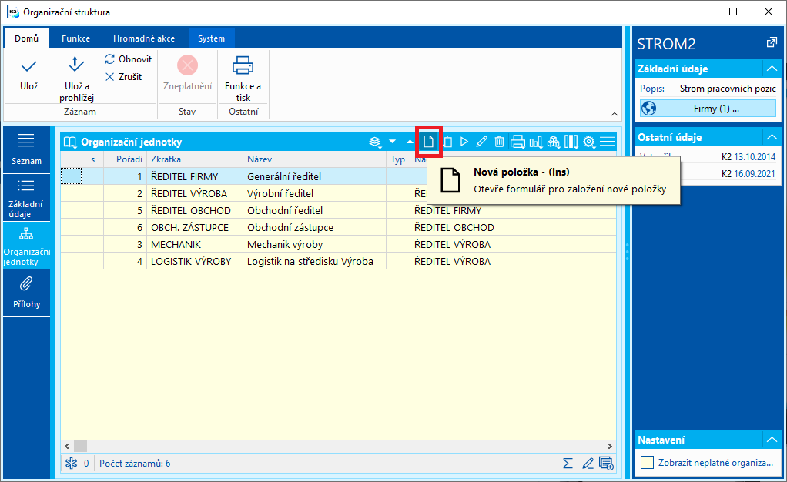Click ŘEDITEL OBCHOD parent cell

[457, 227]
